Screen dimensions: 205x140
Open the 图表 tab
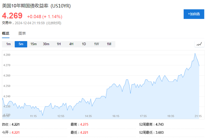click(22, 33)
